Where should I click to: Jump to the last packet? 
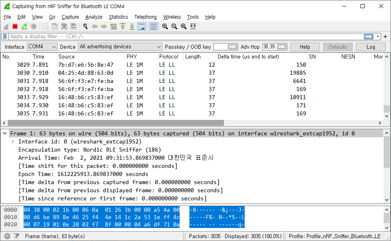[x=132, y=26]
